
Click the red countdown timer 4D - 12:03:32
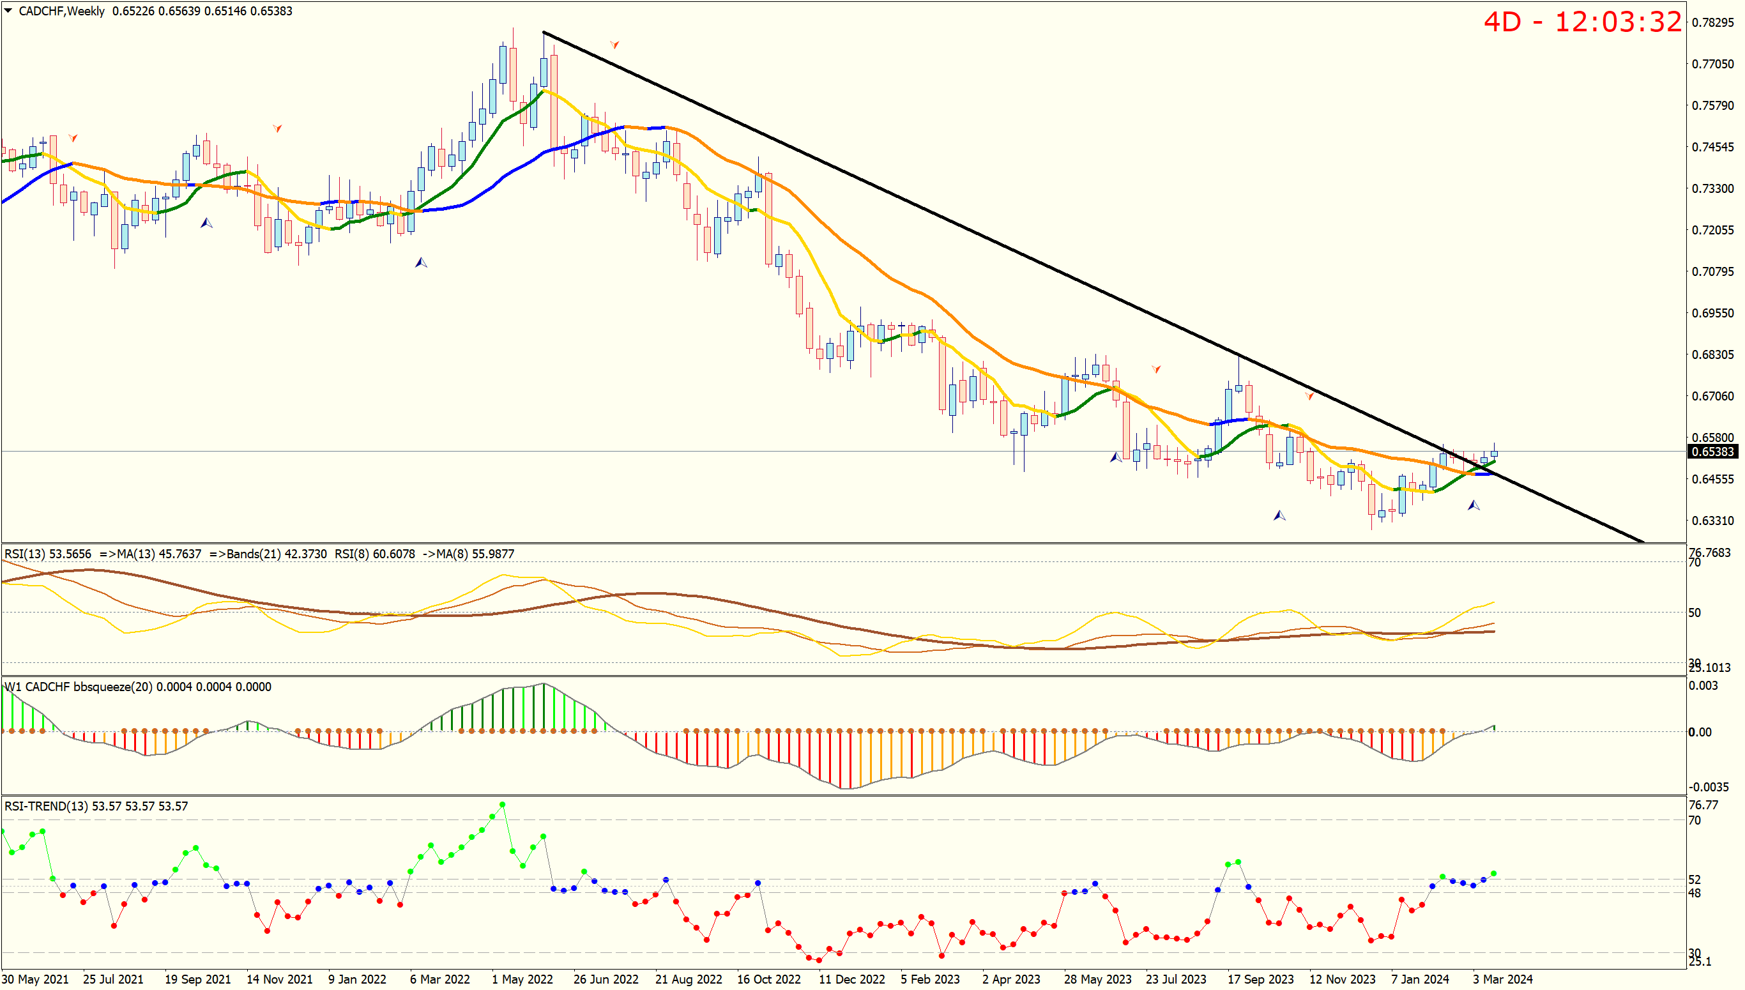point(1582,22)
